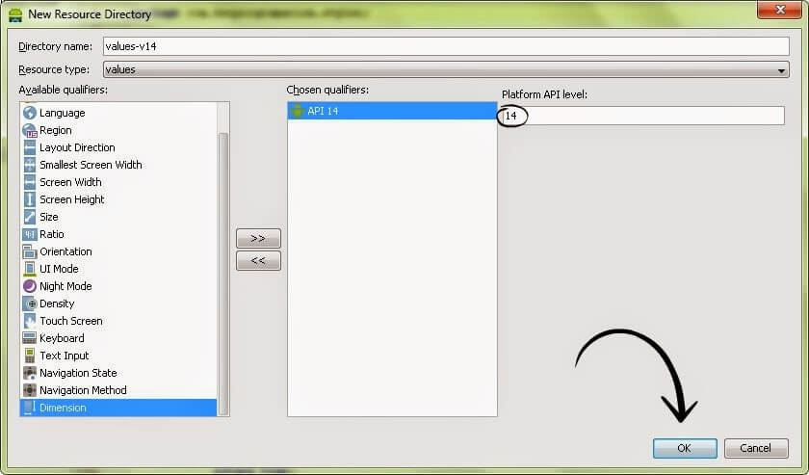Select the Language qualifier globe icon
The image size is (809, 475).
click(30, 113)
